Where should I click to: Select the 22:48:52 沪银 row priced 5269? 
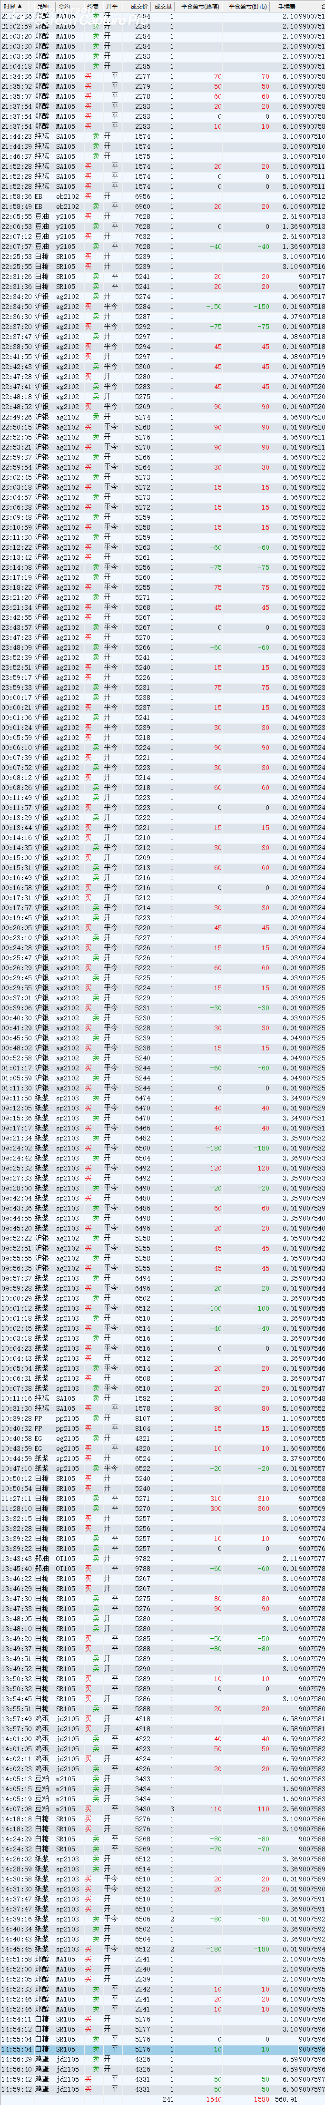[x=162, y=407]
